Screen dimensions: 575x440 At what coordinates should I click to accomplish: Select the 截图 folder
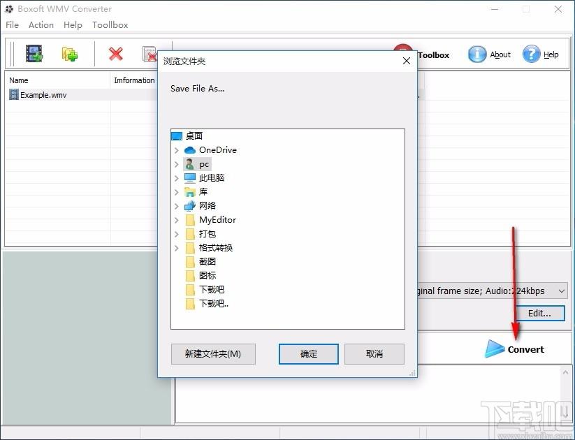(208, 261)
